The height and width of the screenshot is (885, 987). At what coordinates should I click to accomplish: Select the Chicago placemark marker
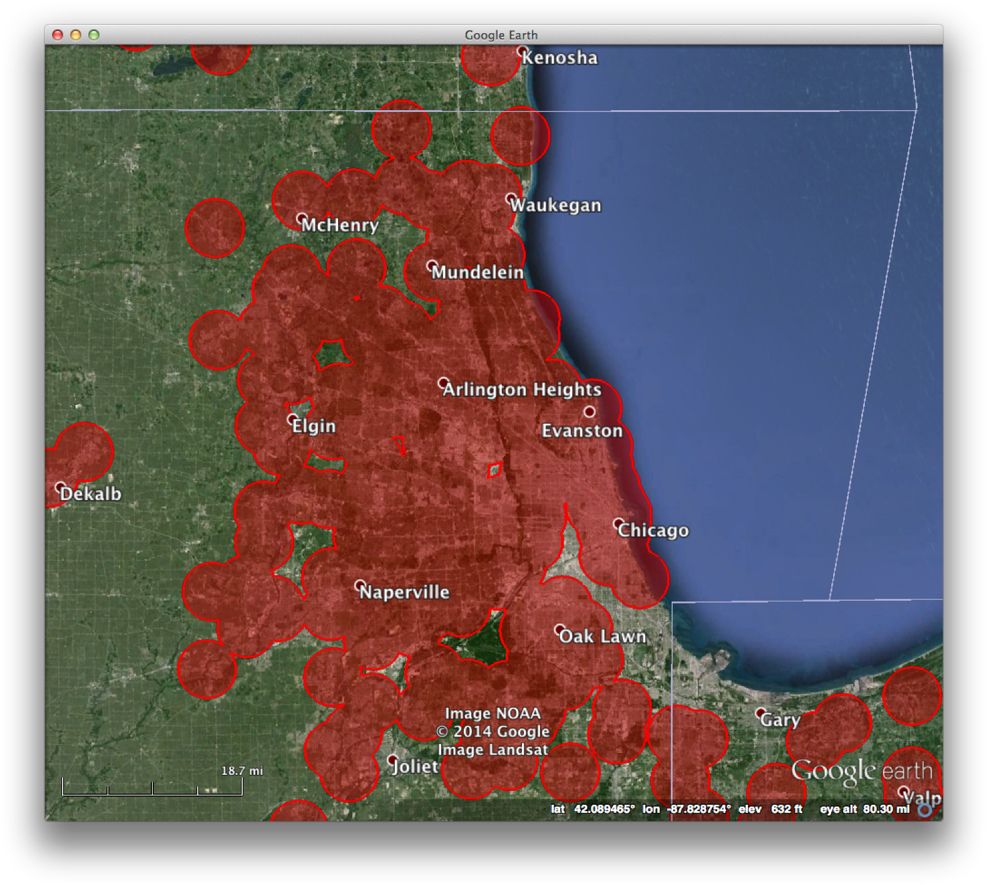point(618,523)
